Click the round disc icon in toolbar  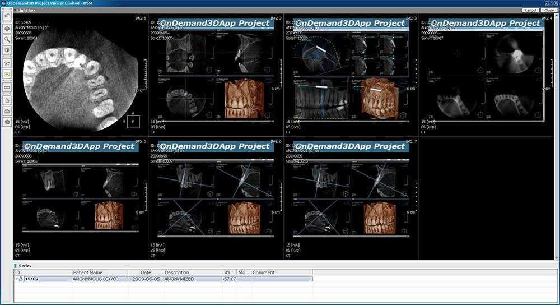7,122
